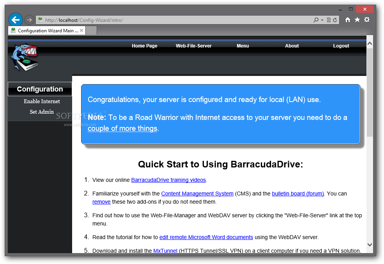
Task: Close the browser window
Action: click(365, 9)
